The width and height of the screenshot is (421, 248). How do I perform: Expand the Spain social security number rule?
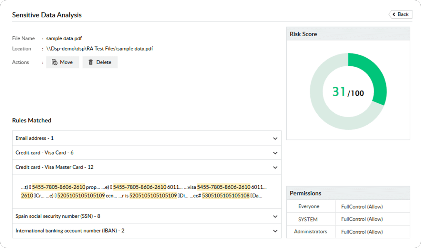point(275,216)
